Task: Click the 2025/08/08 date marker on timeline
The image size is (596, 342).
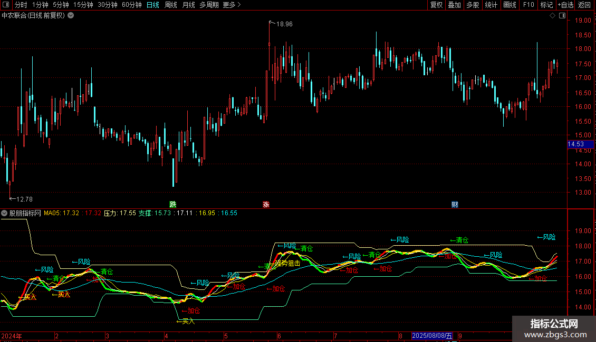Action: 431,336
